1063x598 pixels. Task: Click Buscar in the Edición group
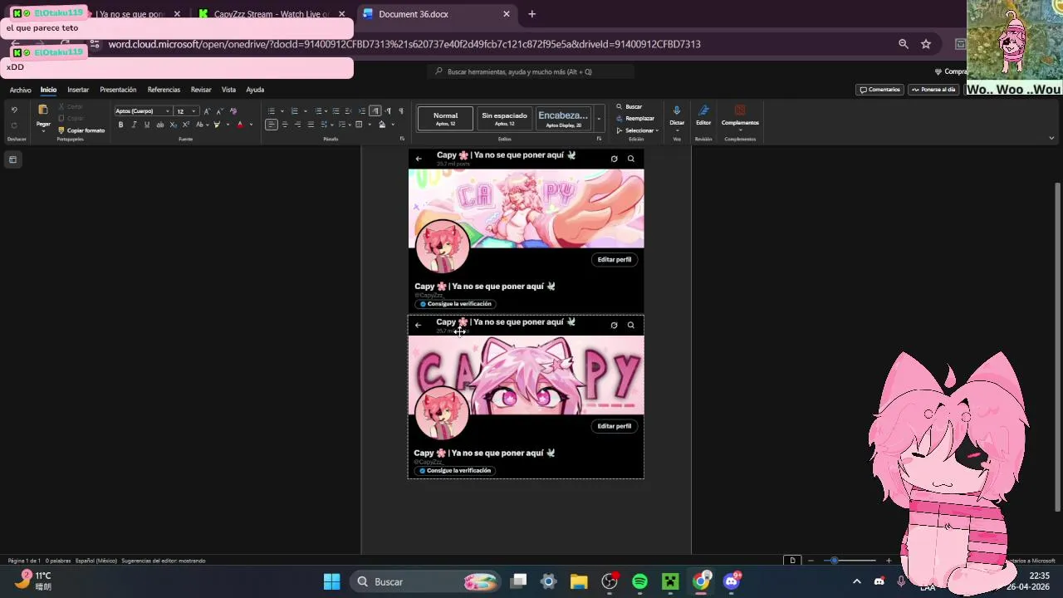coord(629,107)
